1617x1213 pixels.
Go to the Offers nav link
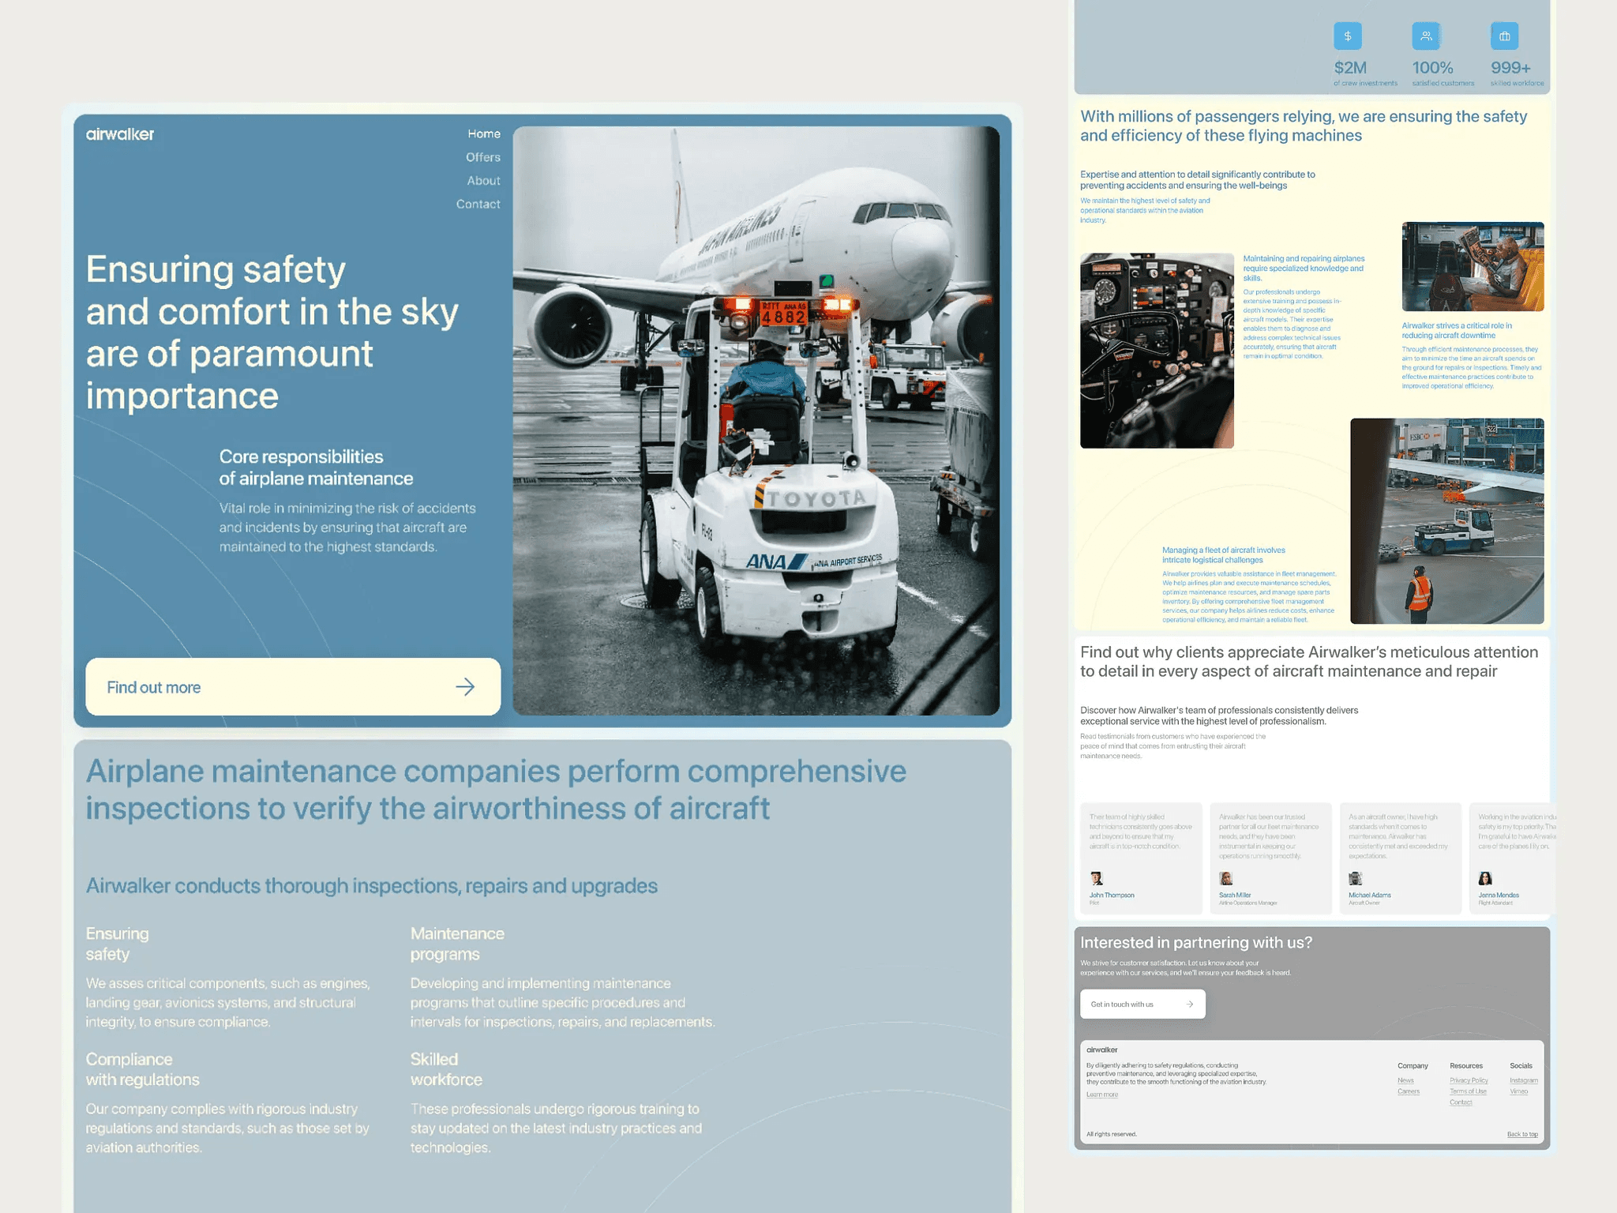(x=482, y=157)
